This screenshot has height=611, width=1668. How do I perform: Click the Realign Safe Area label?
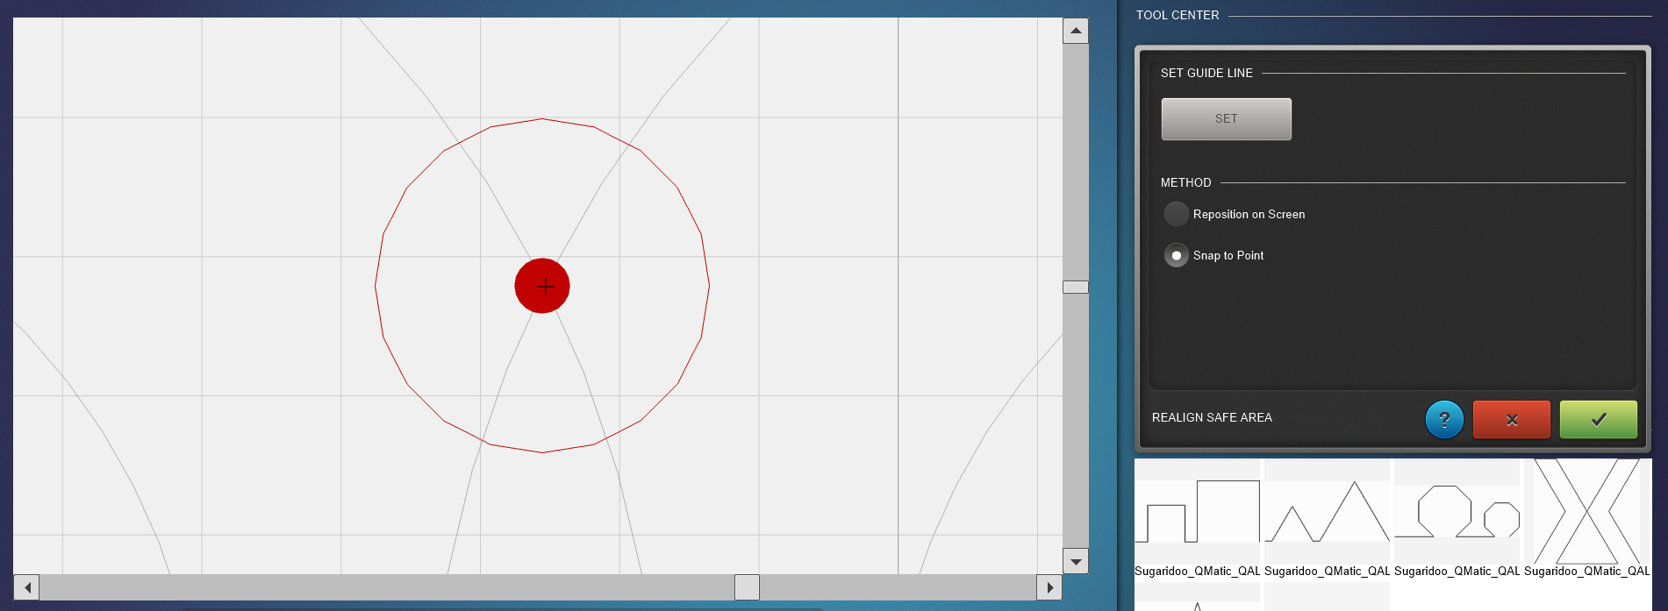[x=1212, y=418]
